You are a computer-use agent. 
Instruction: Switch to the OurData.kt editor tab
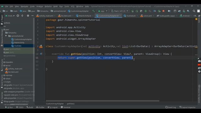131,16
